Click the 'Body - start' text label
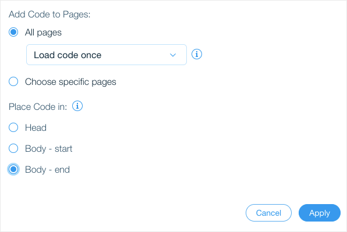347x232 pixels. 48,149
